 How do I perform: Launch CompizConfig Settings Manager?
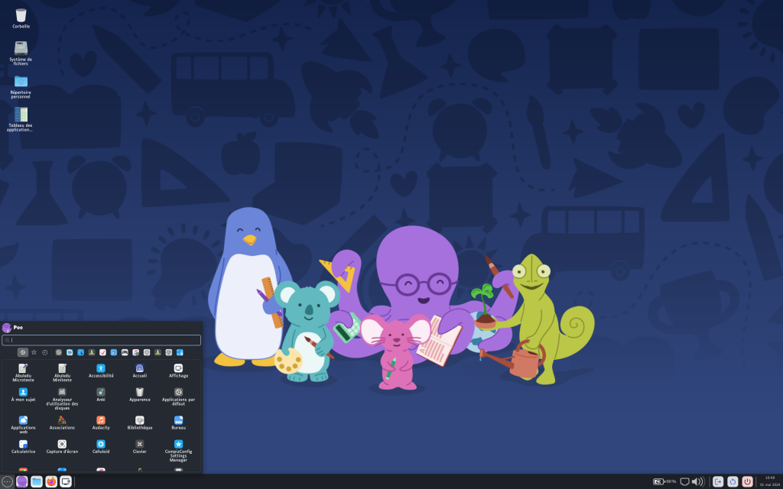click(x=179, y=445)
